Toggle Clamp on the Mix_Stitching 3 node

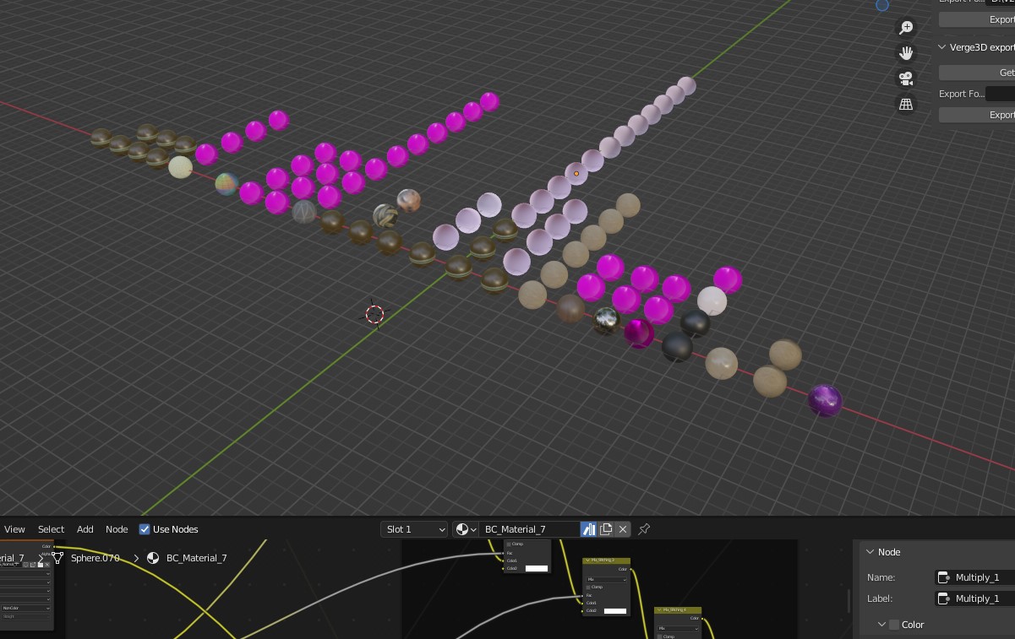[x=588, y=587]
